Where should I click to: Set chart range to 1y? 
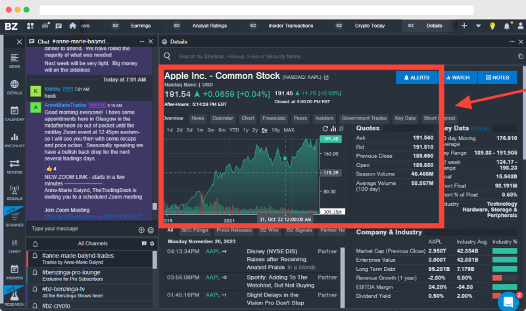(245, 130)
